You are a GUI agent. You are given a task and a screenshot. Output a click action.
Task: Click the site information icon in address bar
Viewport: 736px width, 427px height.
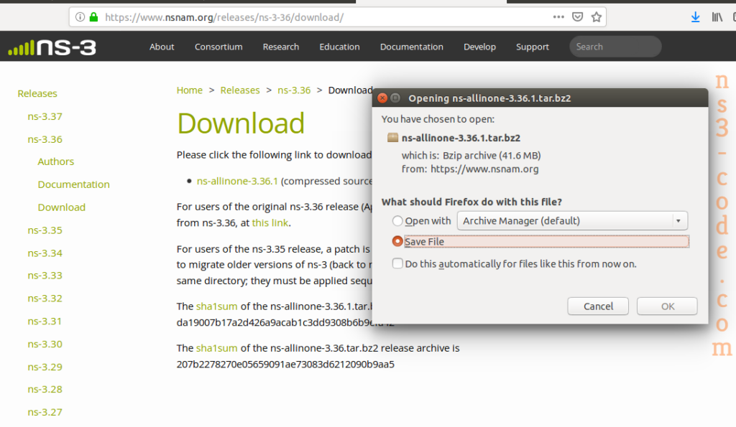(x=80, y=17)
